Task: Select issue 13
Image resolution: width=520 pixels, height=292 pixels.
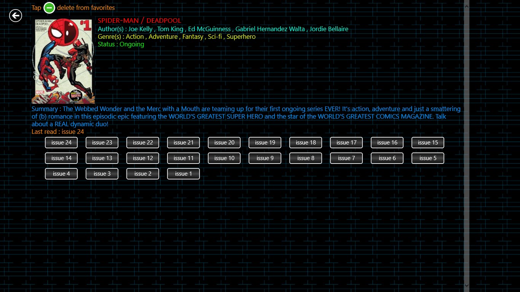Action: tap(102, 158)
